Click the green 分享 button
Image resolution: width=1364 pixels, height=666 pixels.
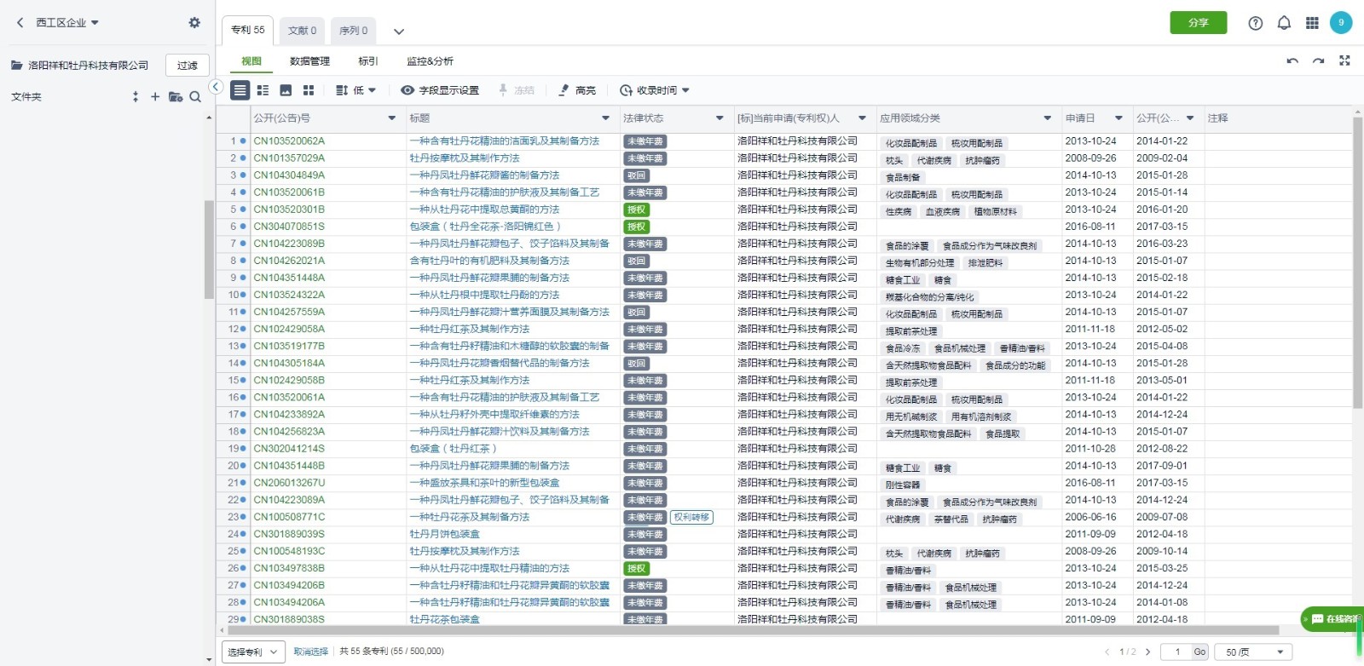(1199, 23)
